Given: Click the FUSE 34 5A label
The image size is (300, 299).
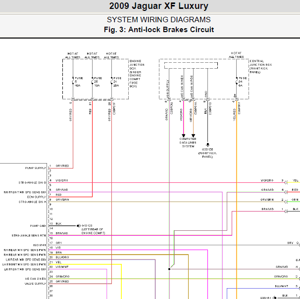Looking at the screenshot, I should click(x=243, y=82).
